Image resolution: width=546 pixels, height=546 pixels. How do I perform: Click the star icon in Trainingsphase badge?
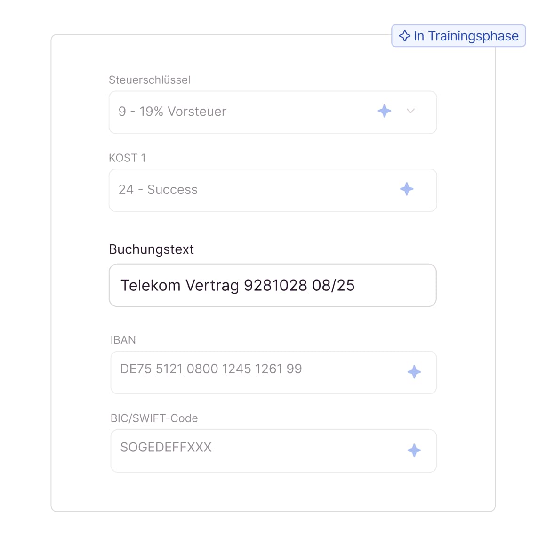(404, 36)
